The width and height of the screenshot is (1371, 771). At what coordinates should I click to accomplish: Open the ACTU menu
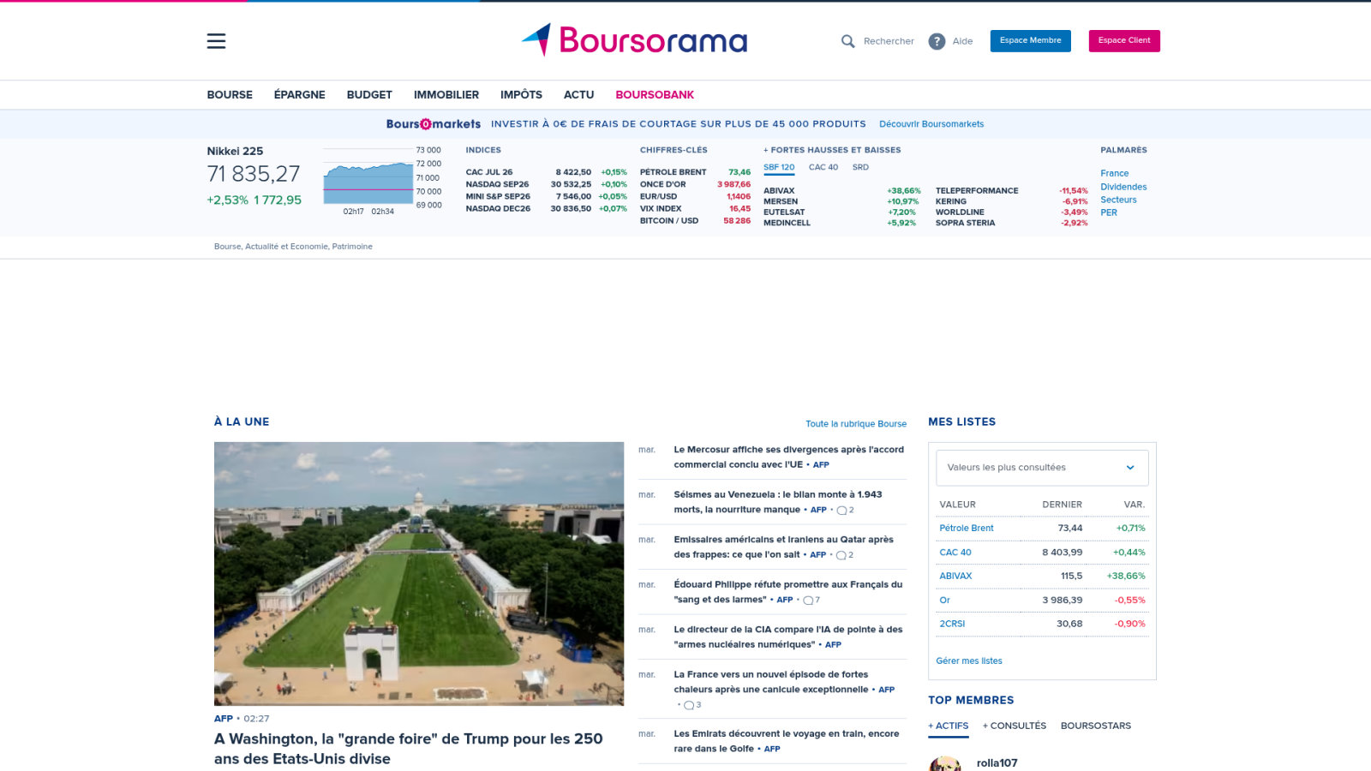click(x=578, y=95)
